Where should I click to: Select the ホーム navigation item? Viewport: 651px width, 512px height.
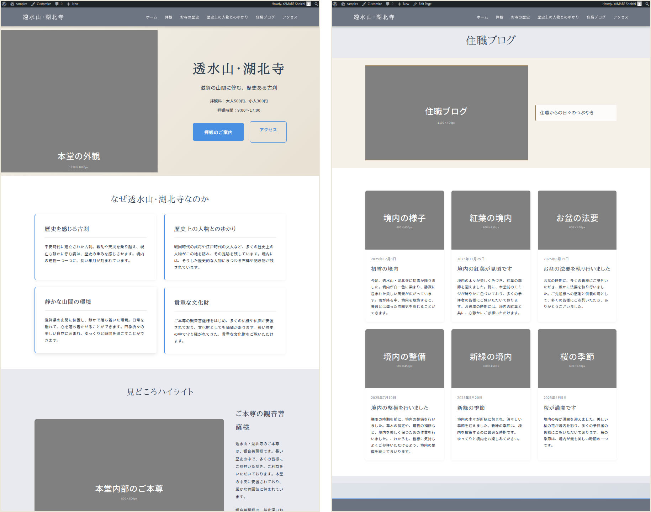click(151, 17)
